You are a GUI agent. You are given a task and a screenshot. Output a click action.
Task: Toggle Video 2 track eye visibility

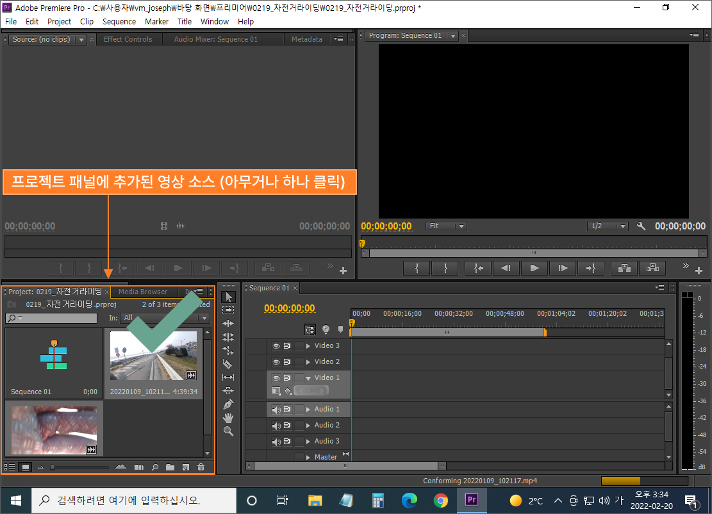pos(276,362)
